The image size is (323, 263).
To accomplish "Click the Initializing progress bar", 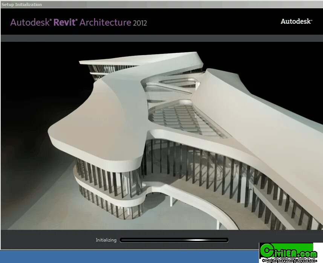I will [174, 240].
